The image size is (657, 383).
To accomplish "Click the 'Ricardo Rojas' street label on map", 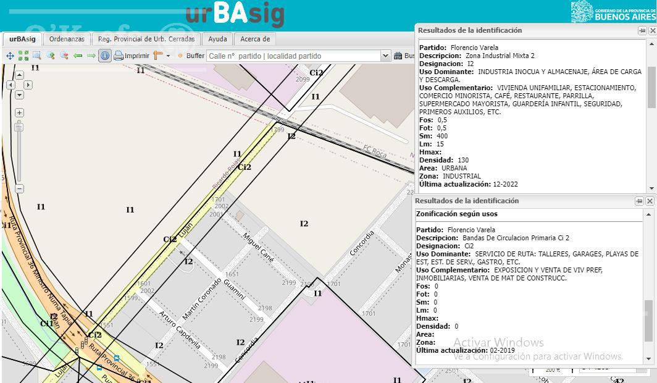I will (x=226, y=173).
